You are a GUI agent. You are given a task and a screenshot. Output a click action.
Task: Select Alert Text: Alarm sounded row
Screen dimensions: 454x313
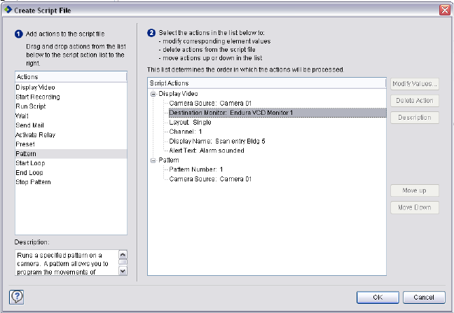tap(207, 151)
